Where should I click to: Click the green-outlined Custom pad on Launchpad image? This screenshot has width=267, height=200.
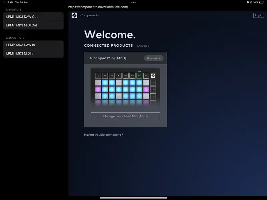tap(139, 76)
